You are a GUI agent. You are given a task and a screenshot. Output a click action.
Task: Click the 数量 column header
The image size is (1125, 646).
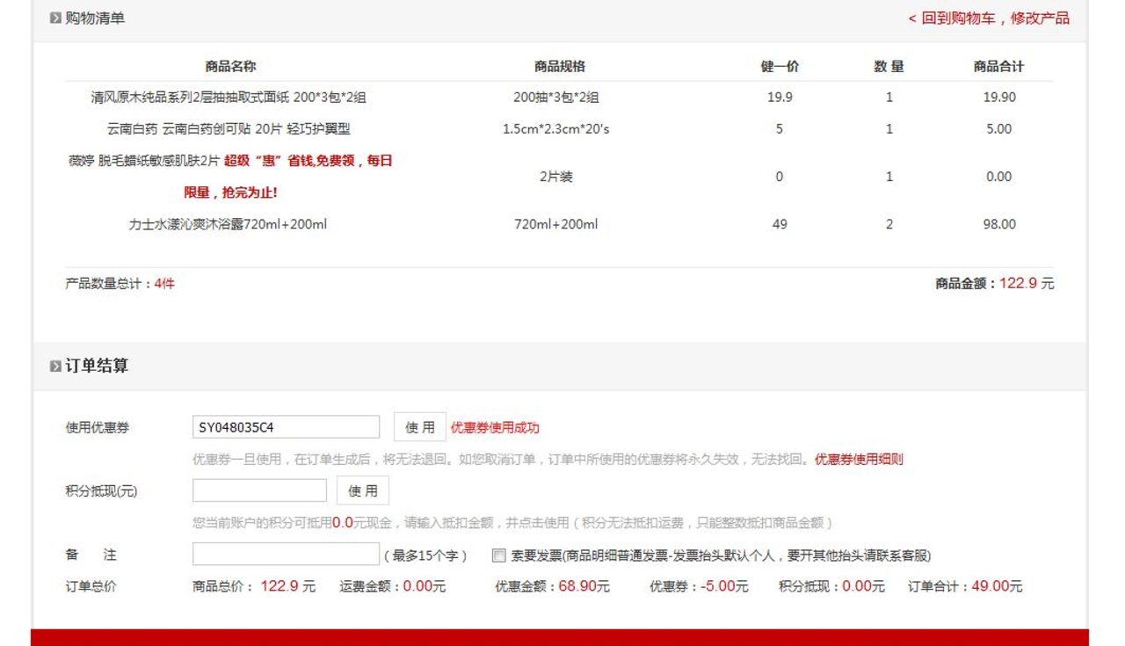click(889, 66)
